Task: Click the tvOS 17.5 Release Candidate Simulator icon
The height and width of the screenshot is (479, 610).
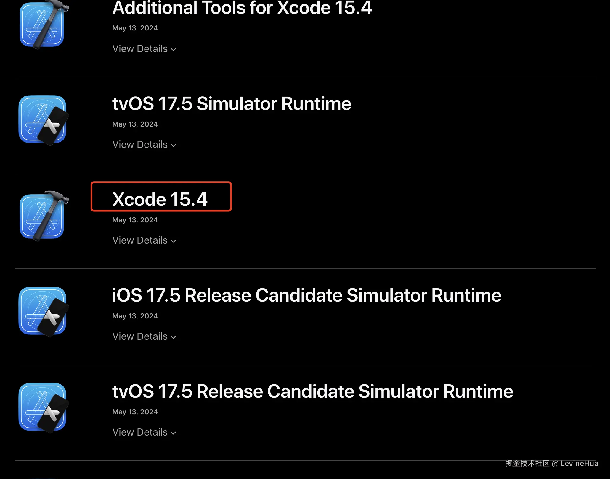Action: tap(42, 407)
